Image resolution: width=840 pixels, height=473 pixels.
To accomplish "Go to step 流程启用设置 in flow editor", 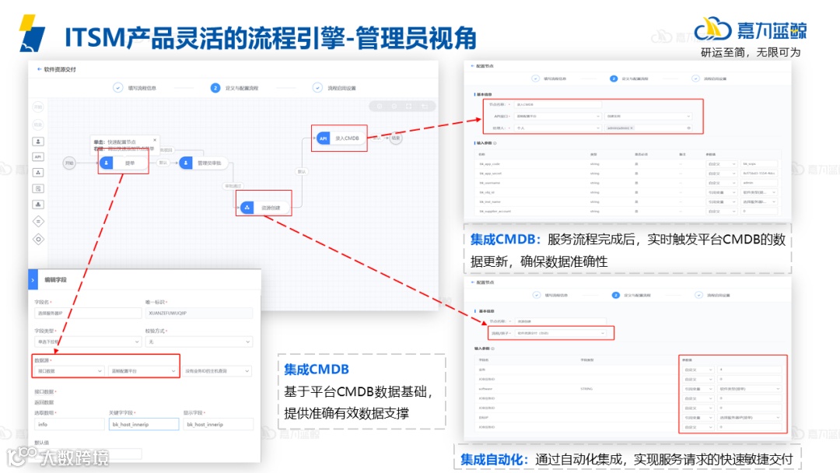I will click(x=334, y=88).
